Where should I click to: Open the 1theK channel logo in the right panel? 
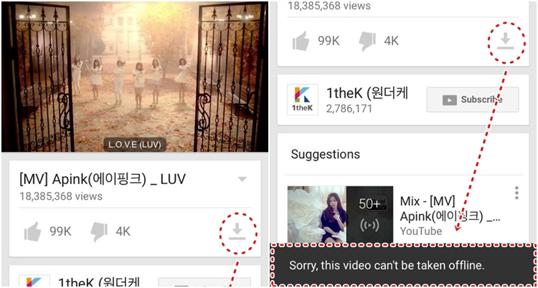(x=303, y=100)
